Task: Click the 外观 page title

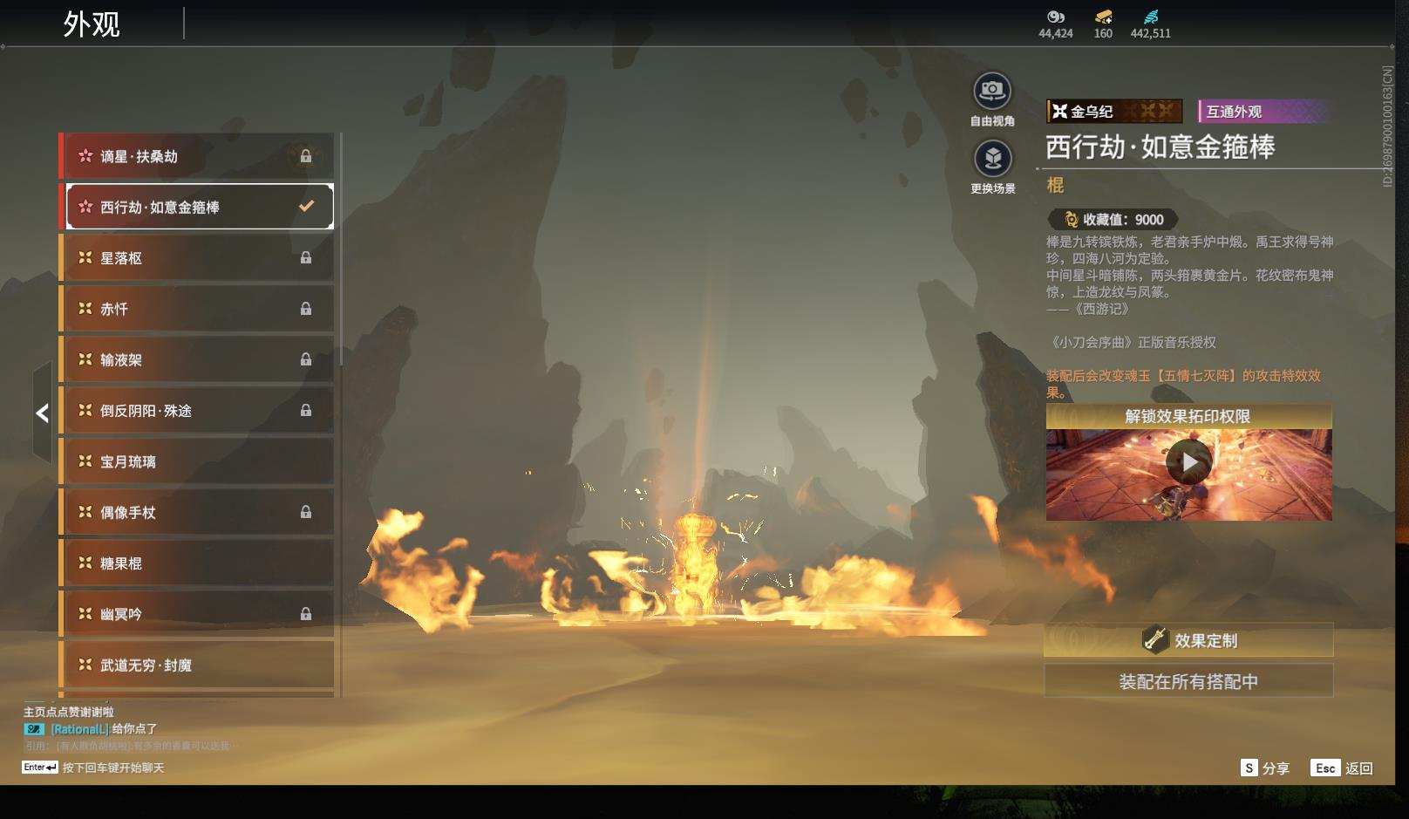Action: [x=92, y=24]
